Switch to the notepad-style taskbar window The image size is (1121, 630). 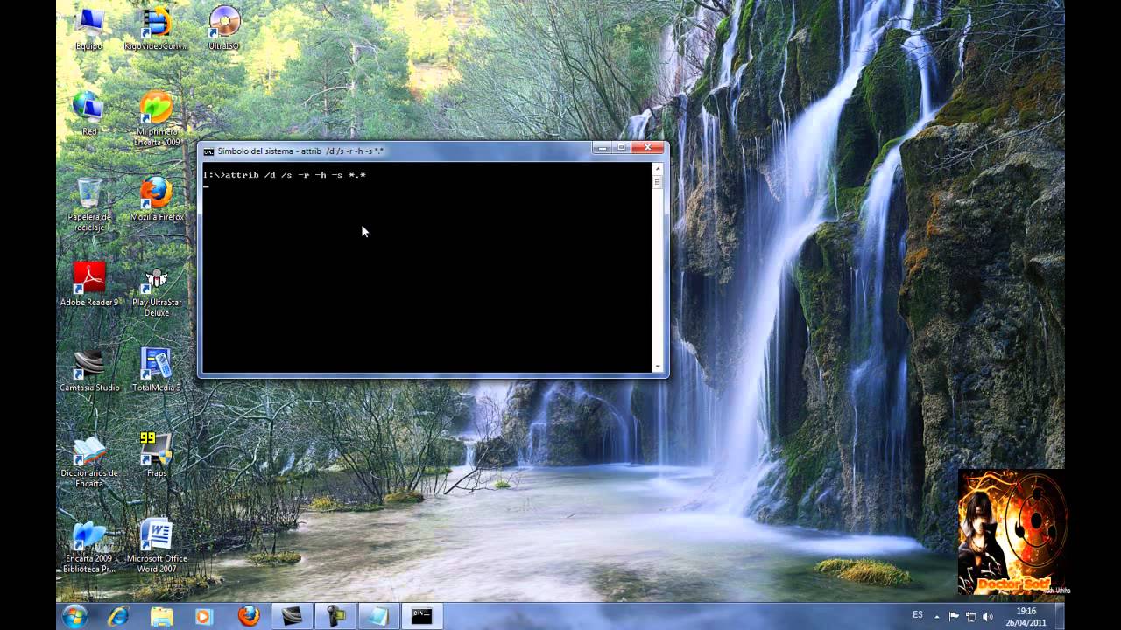tap(379, 616)
